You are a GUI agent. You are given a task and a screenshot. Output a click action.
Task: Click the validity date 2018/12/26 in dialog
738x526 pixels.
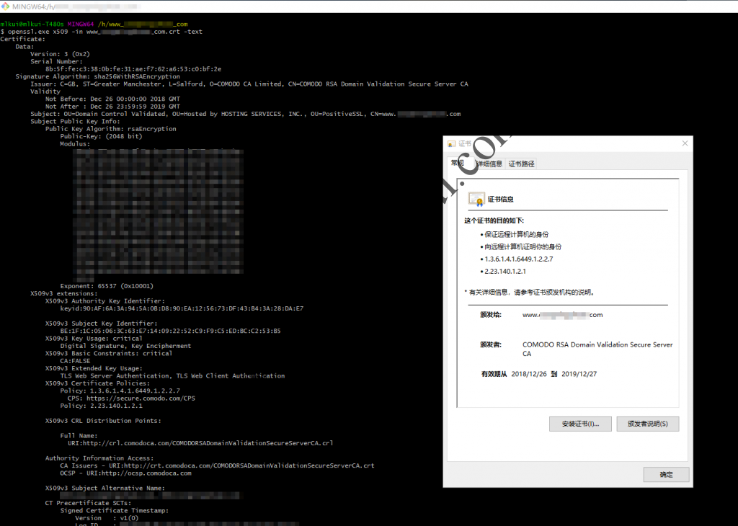point(529,374)
